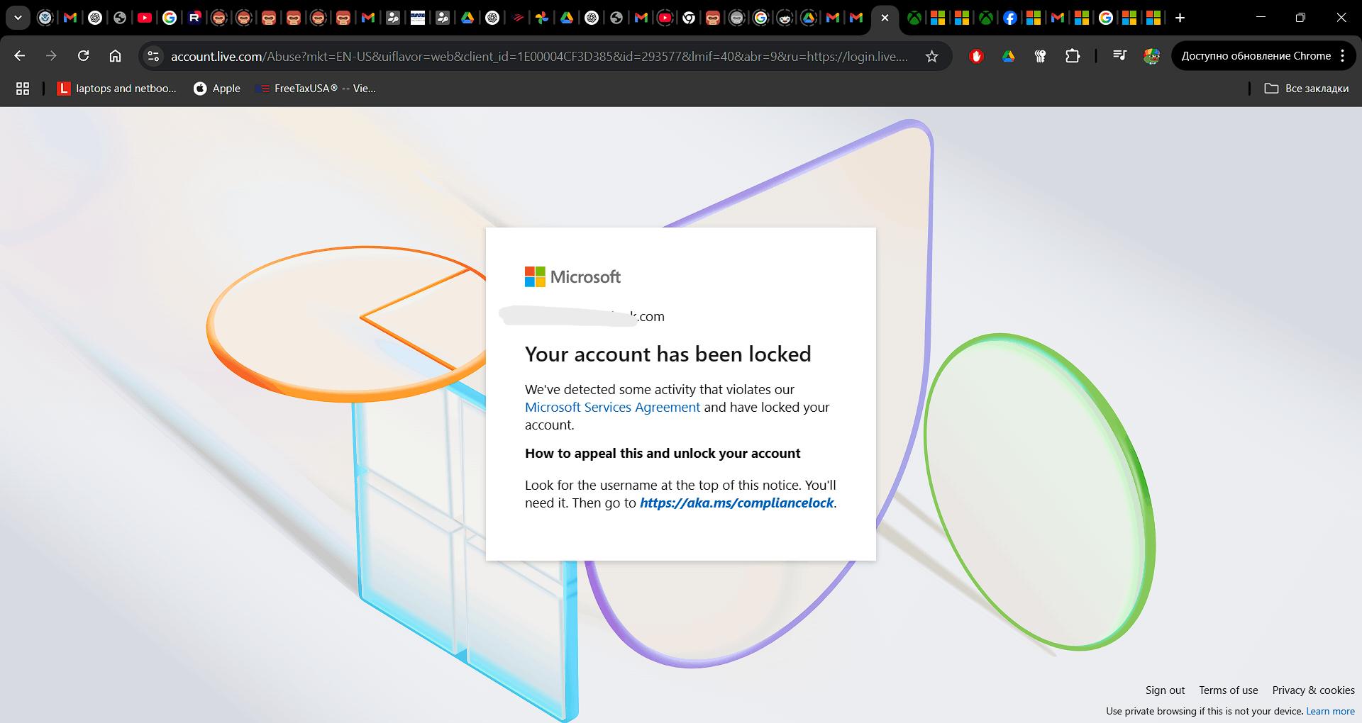Go back to the previous page

[x=20, y=56]
